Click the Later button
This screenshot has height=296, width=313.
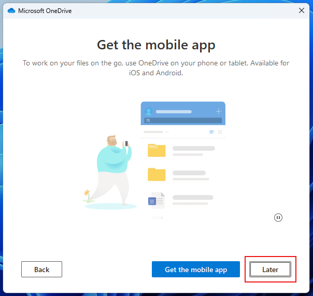270,269
